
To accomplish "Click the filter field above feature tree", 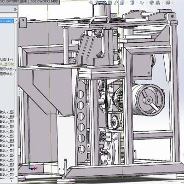I will 9,15.
